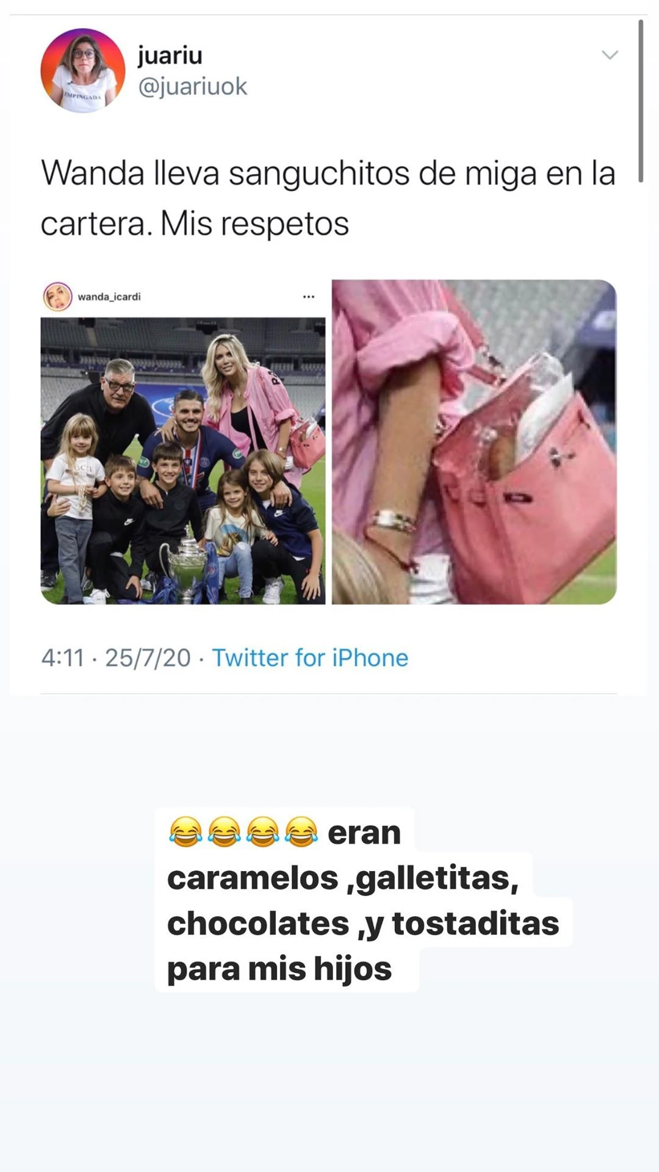Tap the laughing emojis in the caption
This screenshot has height=1172, width=659.
[243, 831]
